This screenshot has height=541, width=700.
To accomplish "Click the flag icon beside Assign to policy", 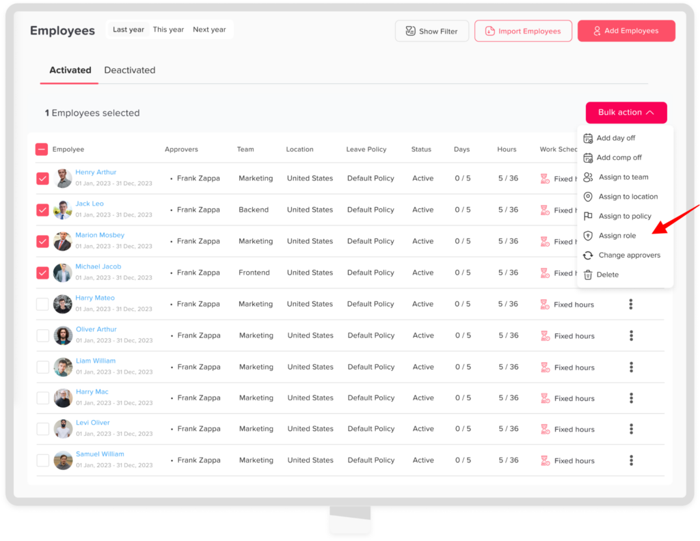I will click(588, 216).
